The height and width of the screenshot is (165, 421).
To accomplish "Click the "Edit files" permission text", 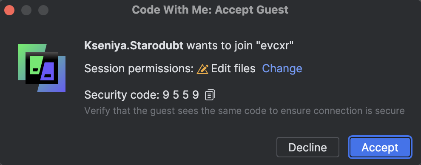I will pyautogui.click(x=233, y=69).
